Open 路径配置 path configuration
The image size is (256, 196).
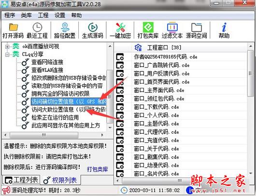65,30
